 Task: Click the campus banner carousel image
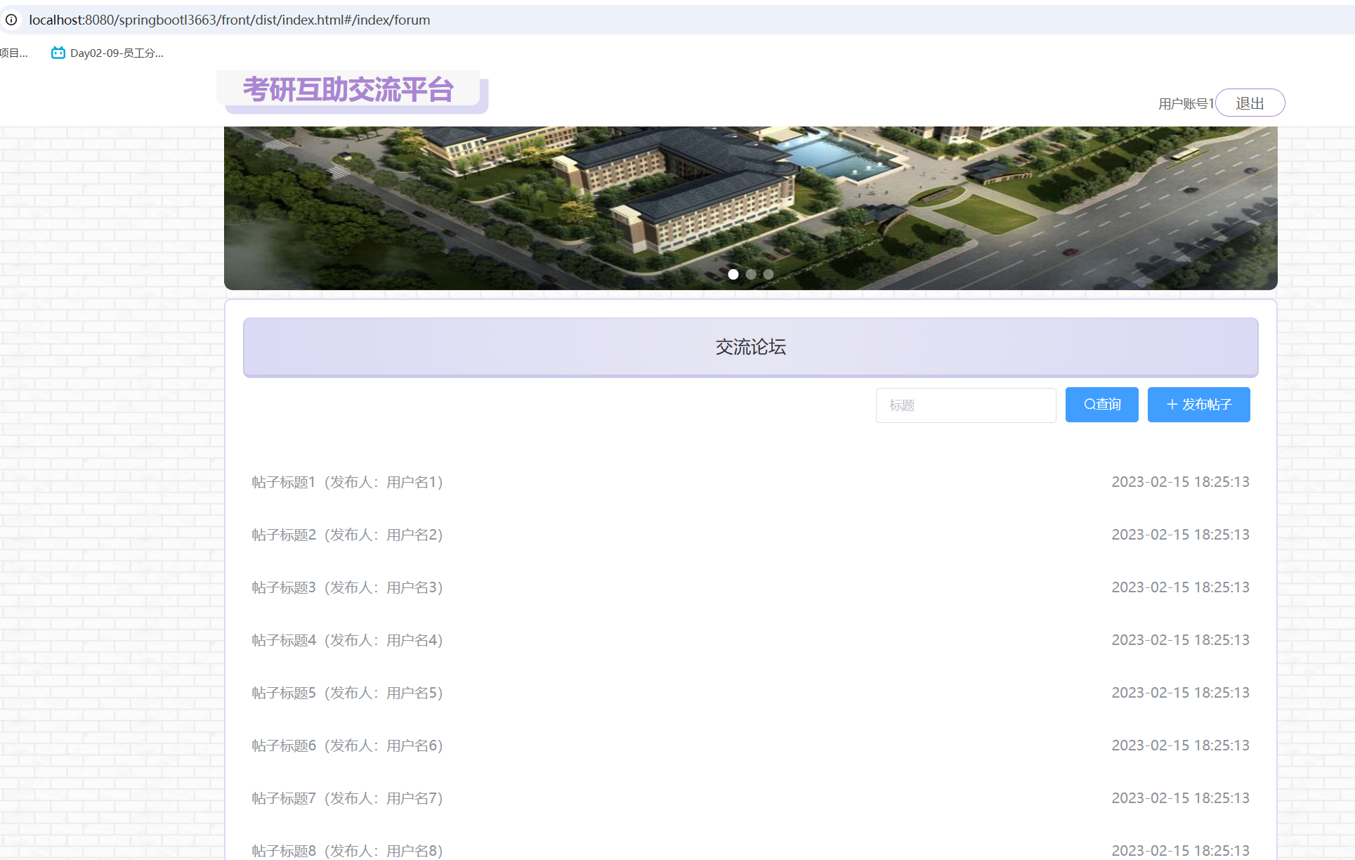pos(750,204)
